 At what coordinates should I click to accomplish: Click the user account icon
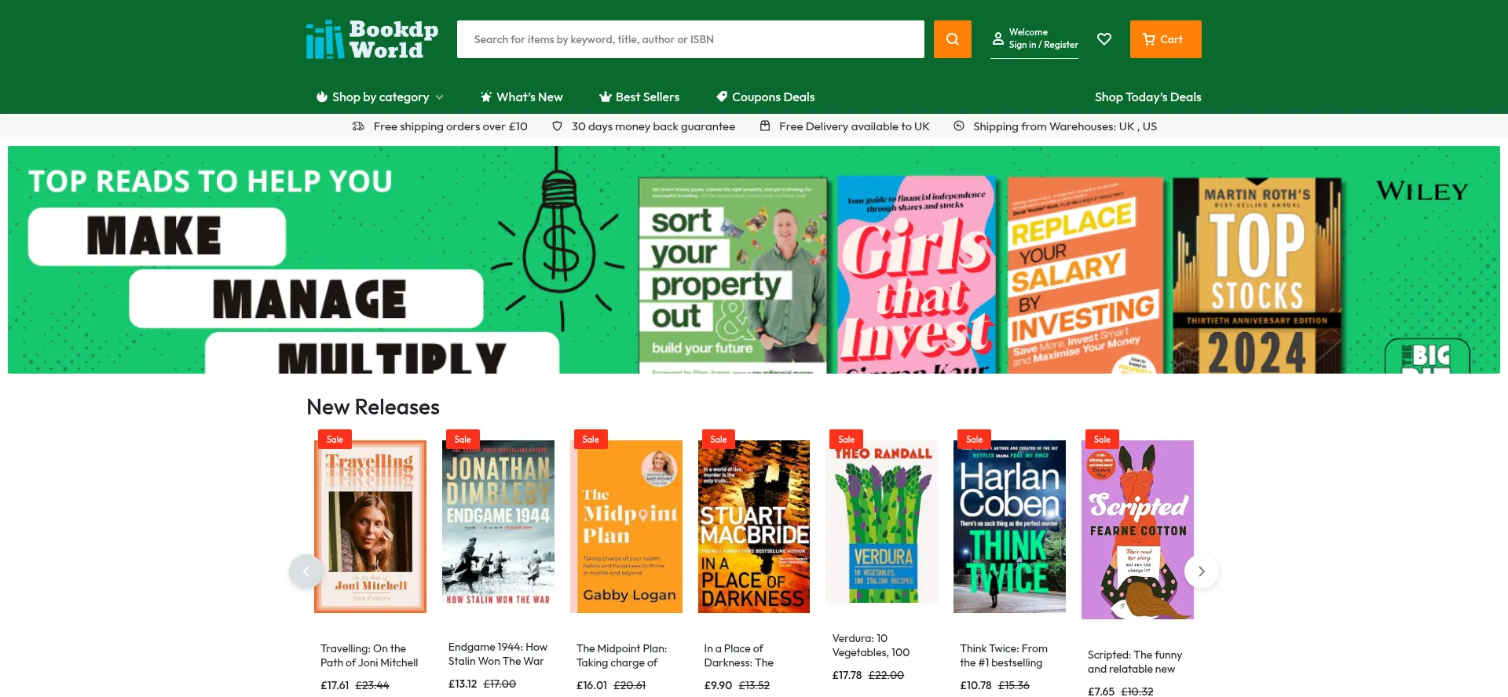pos(998,38)
